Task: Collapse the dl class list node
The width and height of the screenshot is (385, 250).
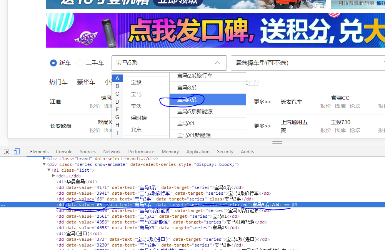Action: [49, 170]
